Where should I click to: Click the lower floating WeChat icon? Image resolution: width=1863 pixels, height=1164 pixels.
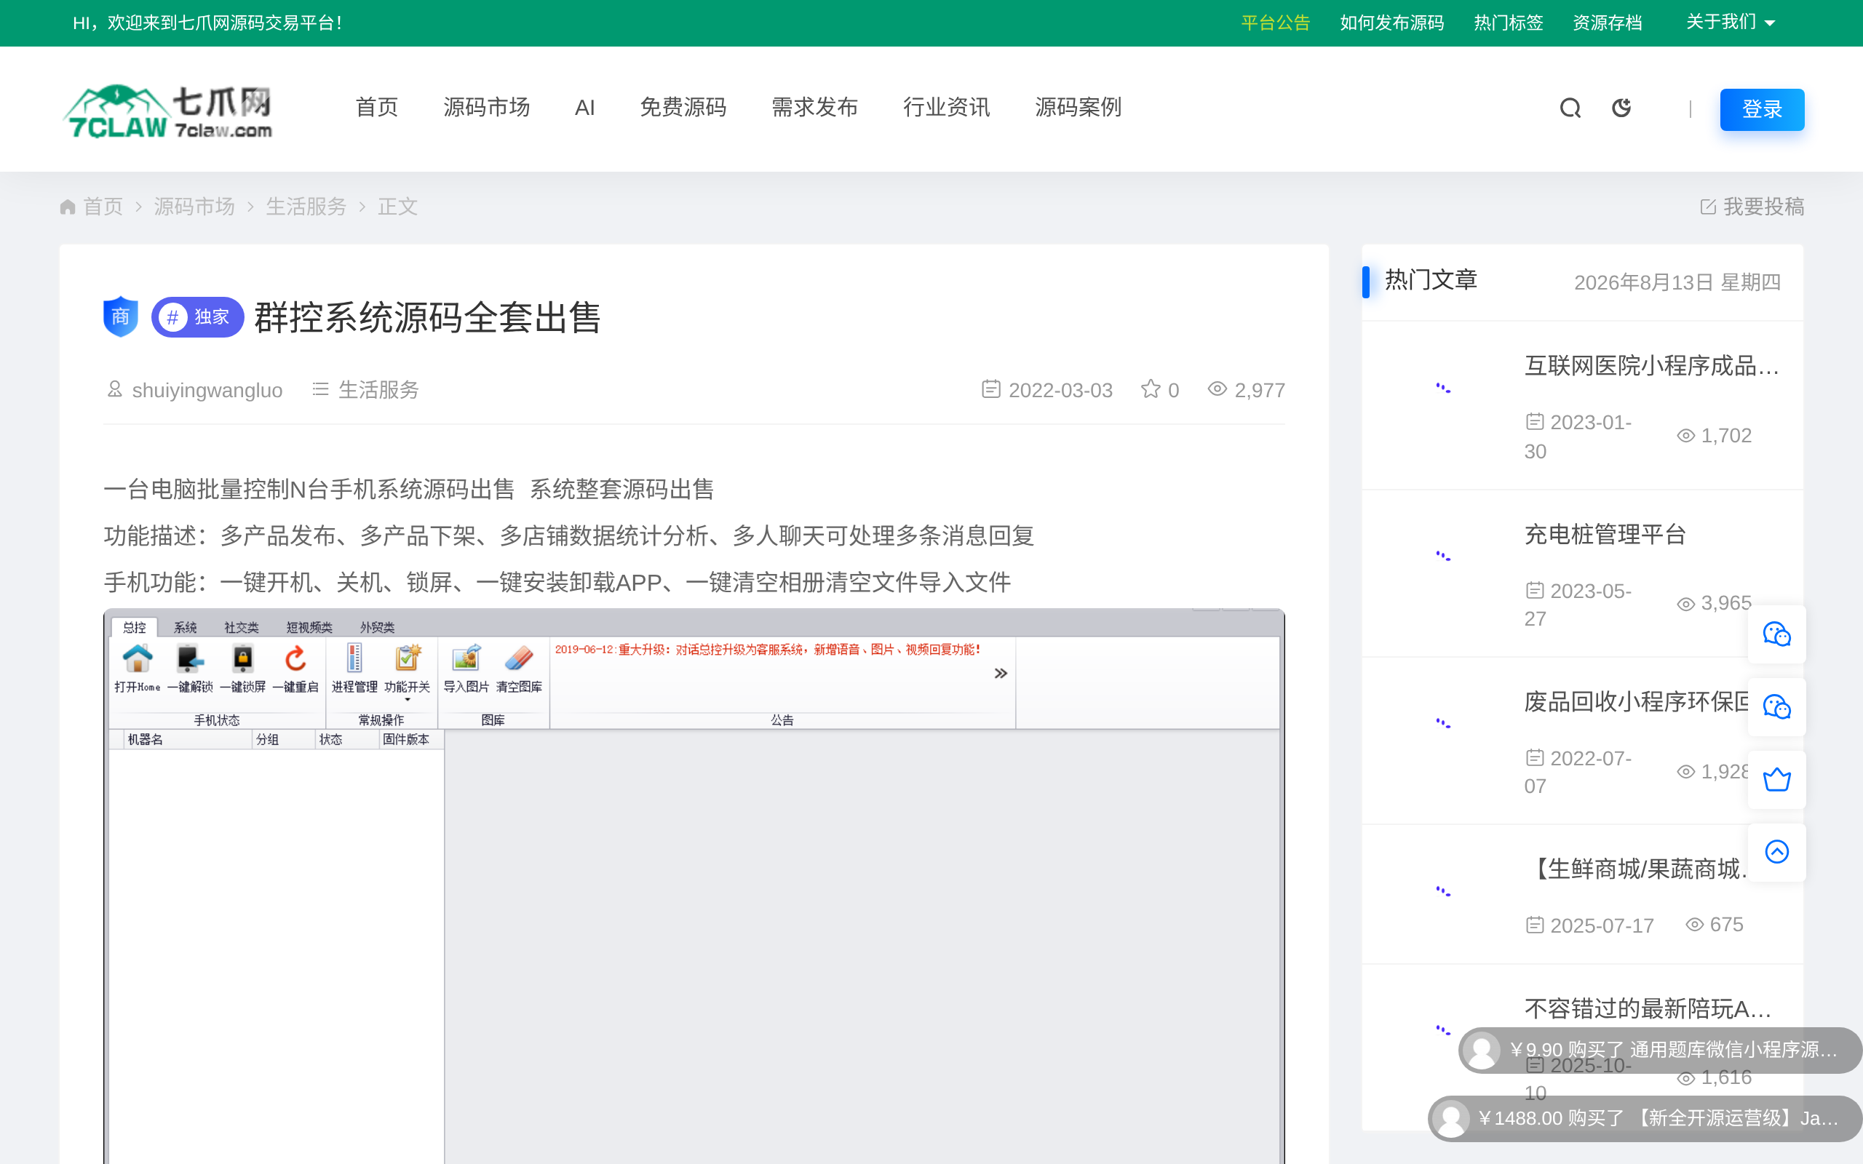pos(1776,706)
